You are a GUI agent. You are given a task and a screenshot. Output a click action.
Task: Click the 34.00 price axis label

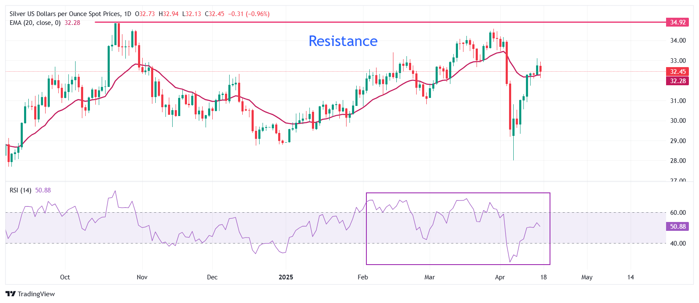pos(678,41)
